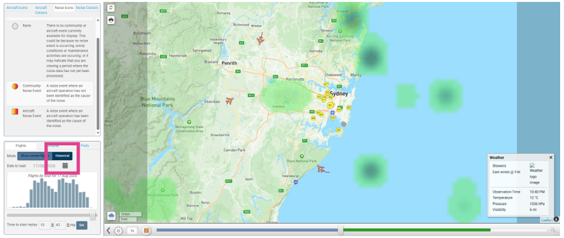
Task: Open the calendar date picker icon
Action: 65,166
